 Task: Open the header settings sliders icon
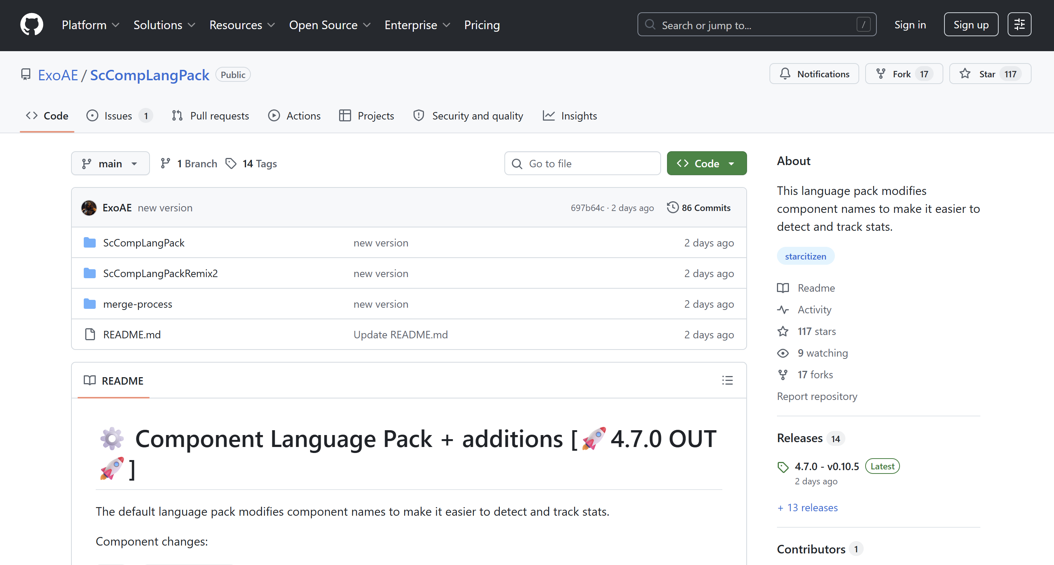1019,25
